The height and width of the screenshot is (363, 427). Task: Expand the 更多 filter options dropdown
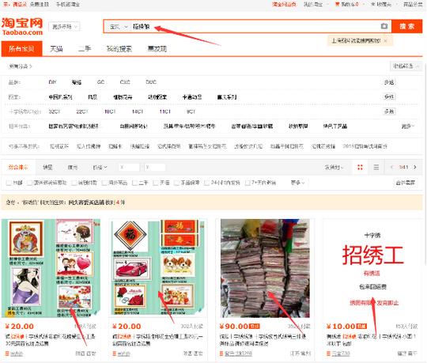click(297, 183)
